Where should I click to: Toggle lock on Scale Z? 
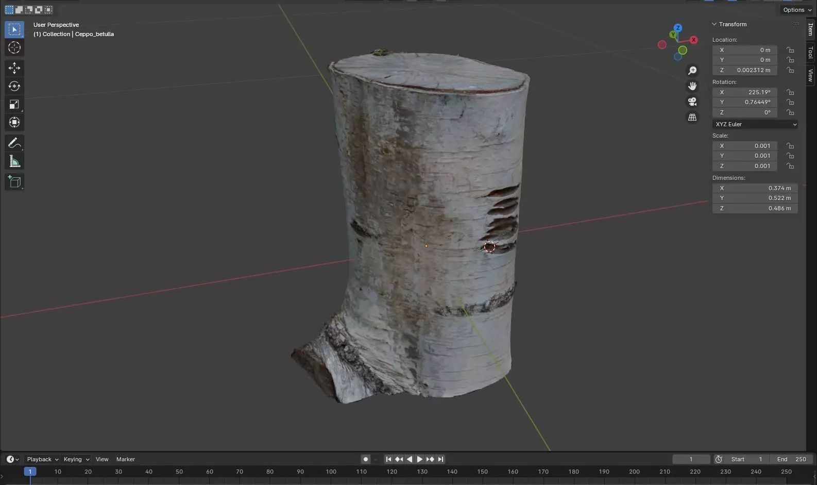point(790,166)
